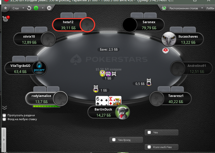Tick the Чек checkbox
This screenshot has height=153, width=215.
[149, 132]
